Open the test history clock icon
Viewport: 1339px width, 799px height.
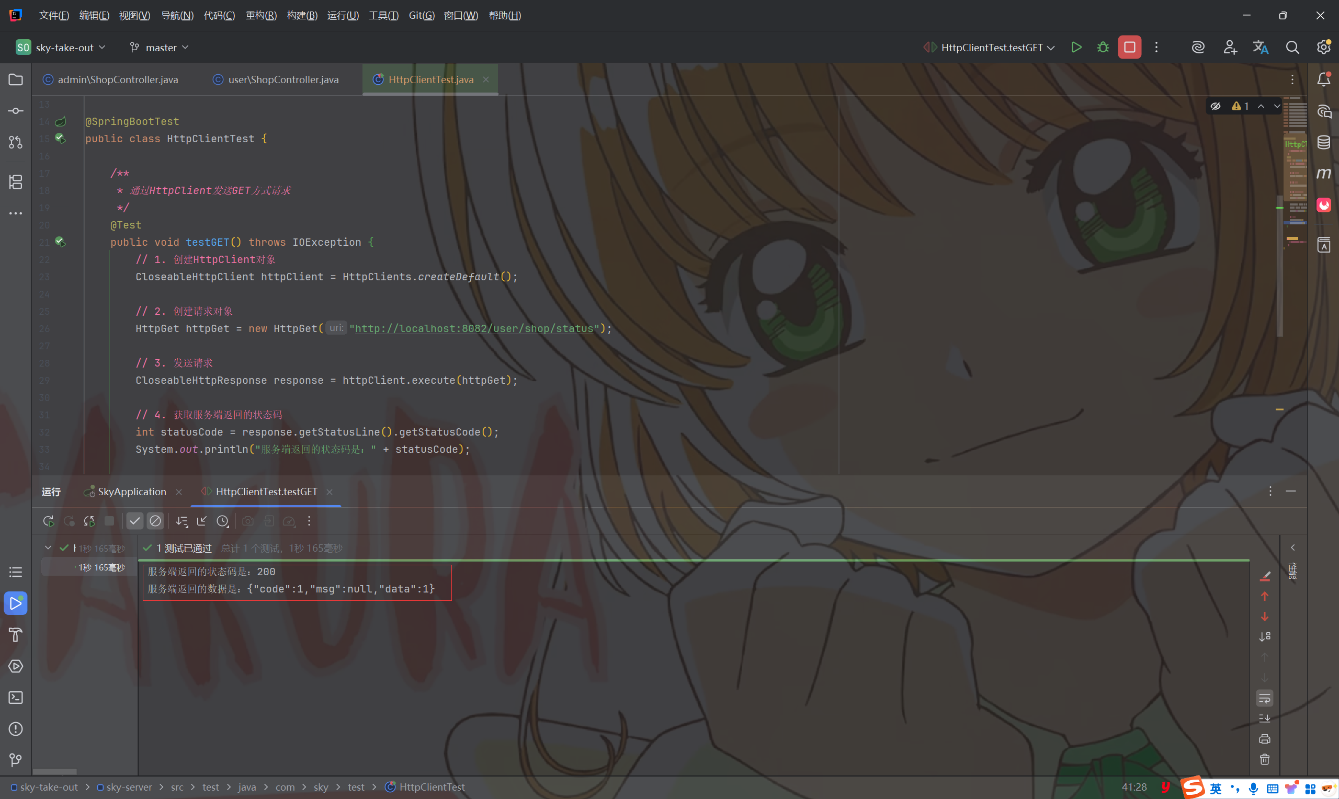222,521
